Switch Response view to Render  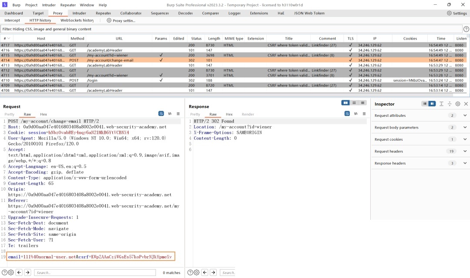pyautogui.click(x=248, y=114)
